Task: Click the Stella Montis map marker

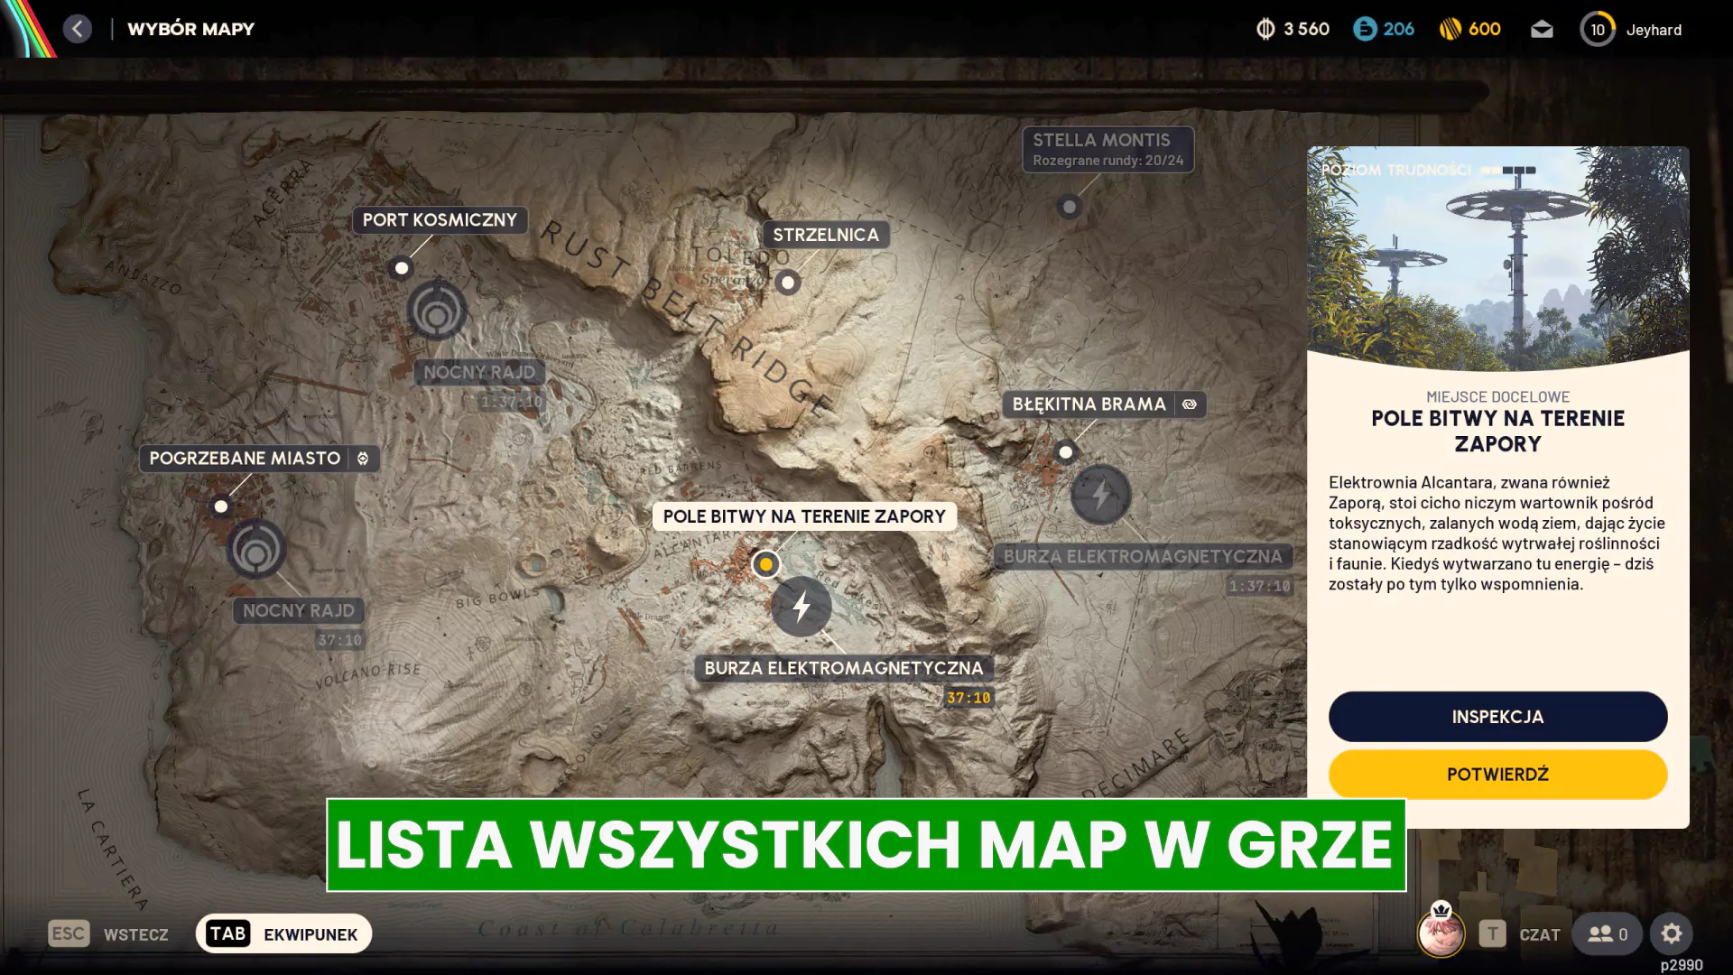Action: tap(1070, 207)
